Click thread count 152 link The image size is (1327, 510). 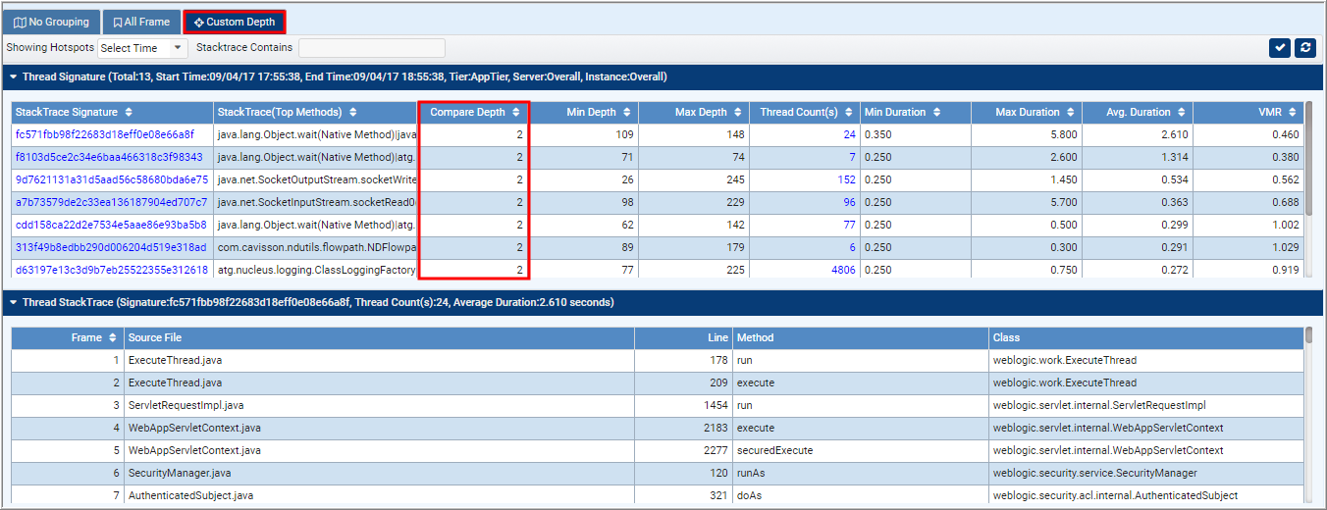click(847, 179)
